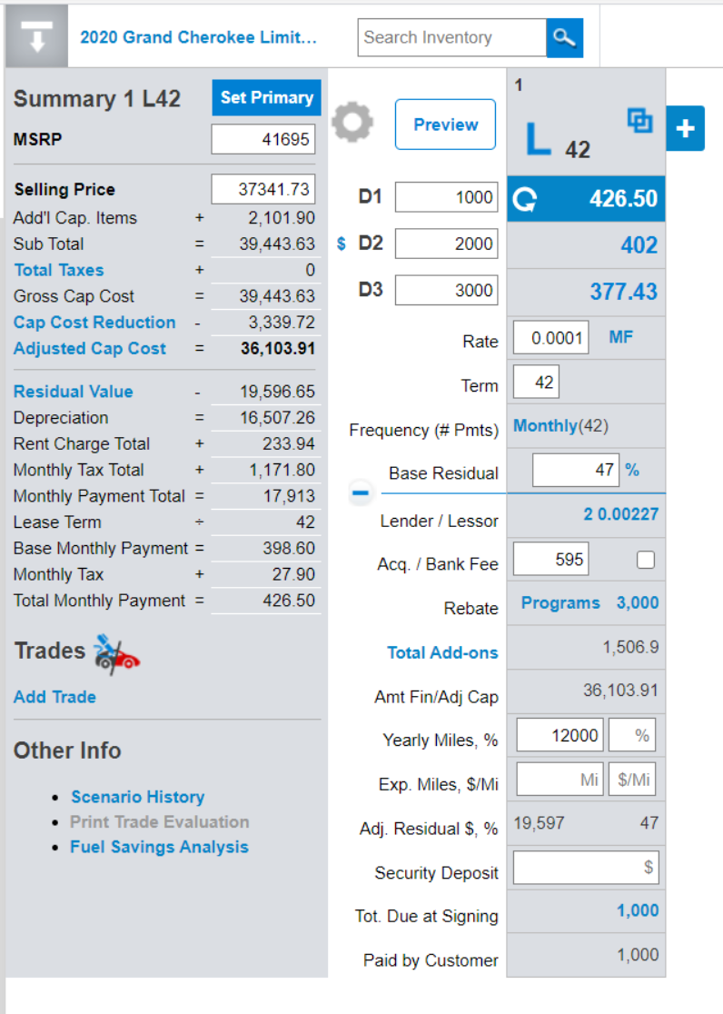This screenshot has height=1014, width=723.
Task: Click the D2 down payment field
Action: pos(446,244)
